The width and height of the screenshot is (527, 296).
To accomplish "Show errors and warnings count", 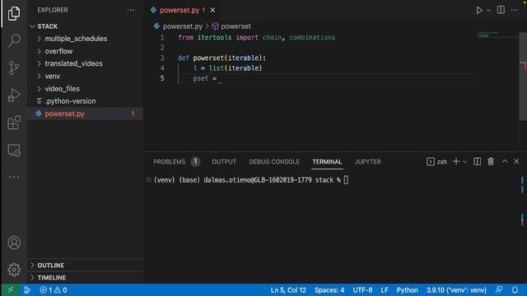I will [54, 290].
